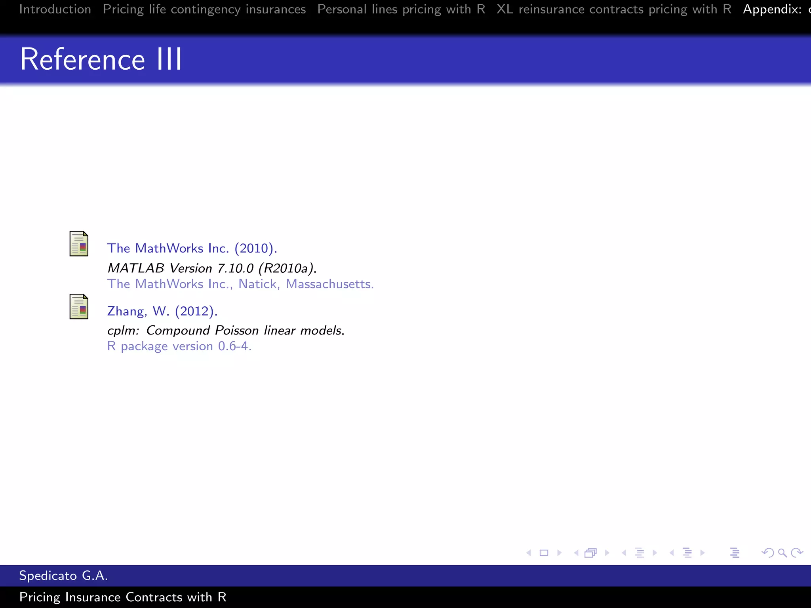Click footer title Pricing Insurance Contracts with R

click(123, 597)
